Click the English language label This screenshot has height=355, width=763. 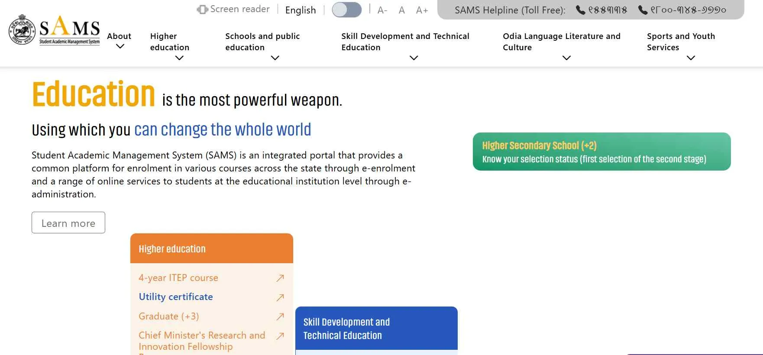(x=301, y=10)
